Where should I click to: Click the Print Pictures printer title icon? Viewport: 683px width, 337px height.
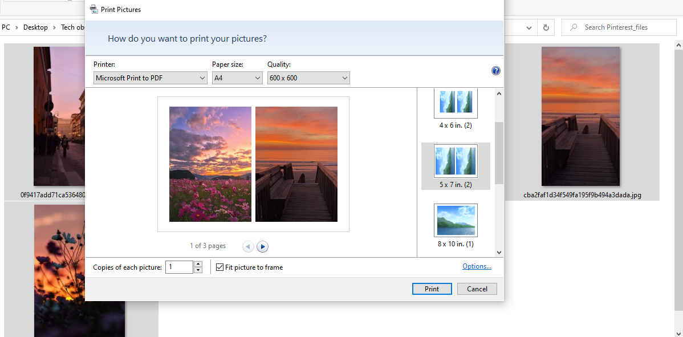[x=94, y=9]
